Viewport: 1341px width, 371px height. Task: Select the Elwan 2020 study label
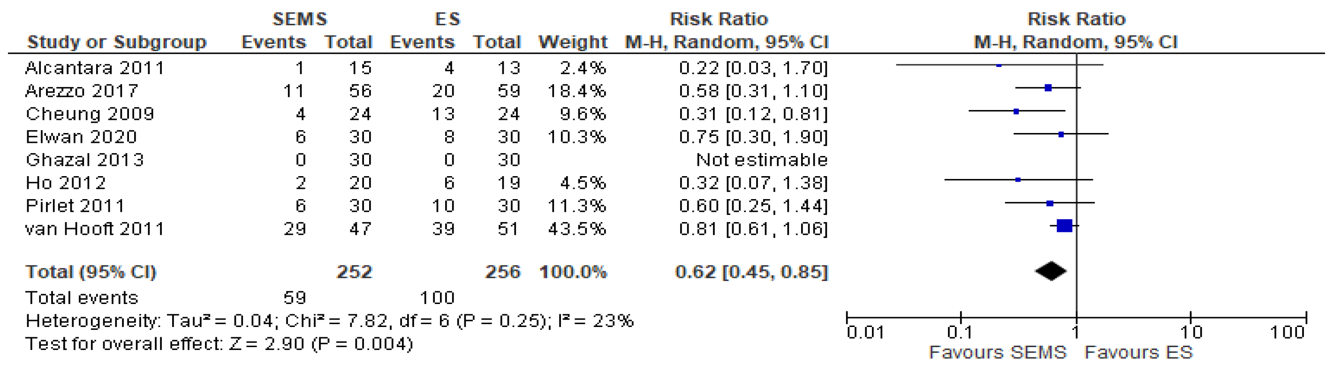[82, 137]
